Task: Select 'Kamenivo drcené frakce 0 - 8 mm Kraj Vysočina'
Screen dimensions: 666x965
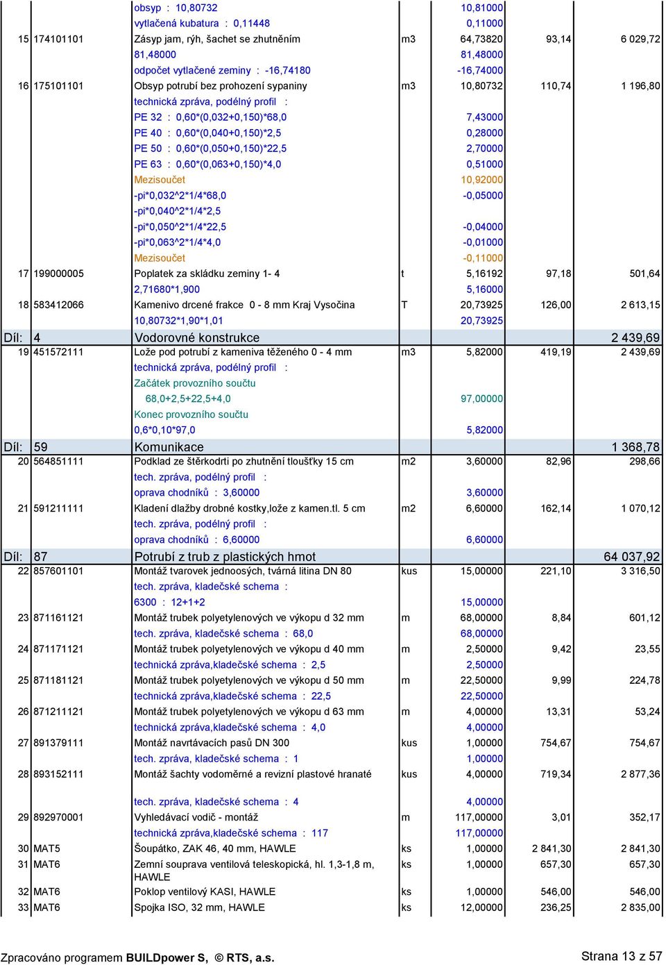Action: coord(244,305)
